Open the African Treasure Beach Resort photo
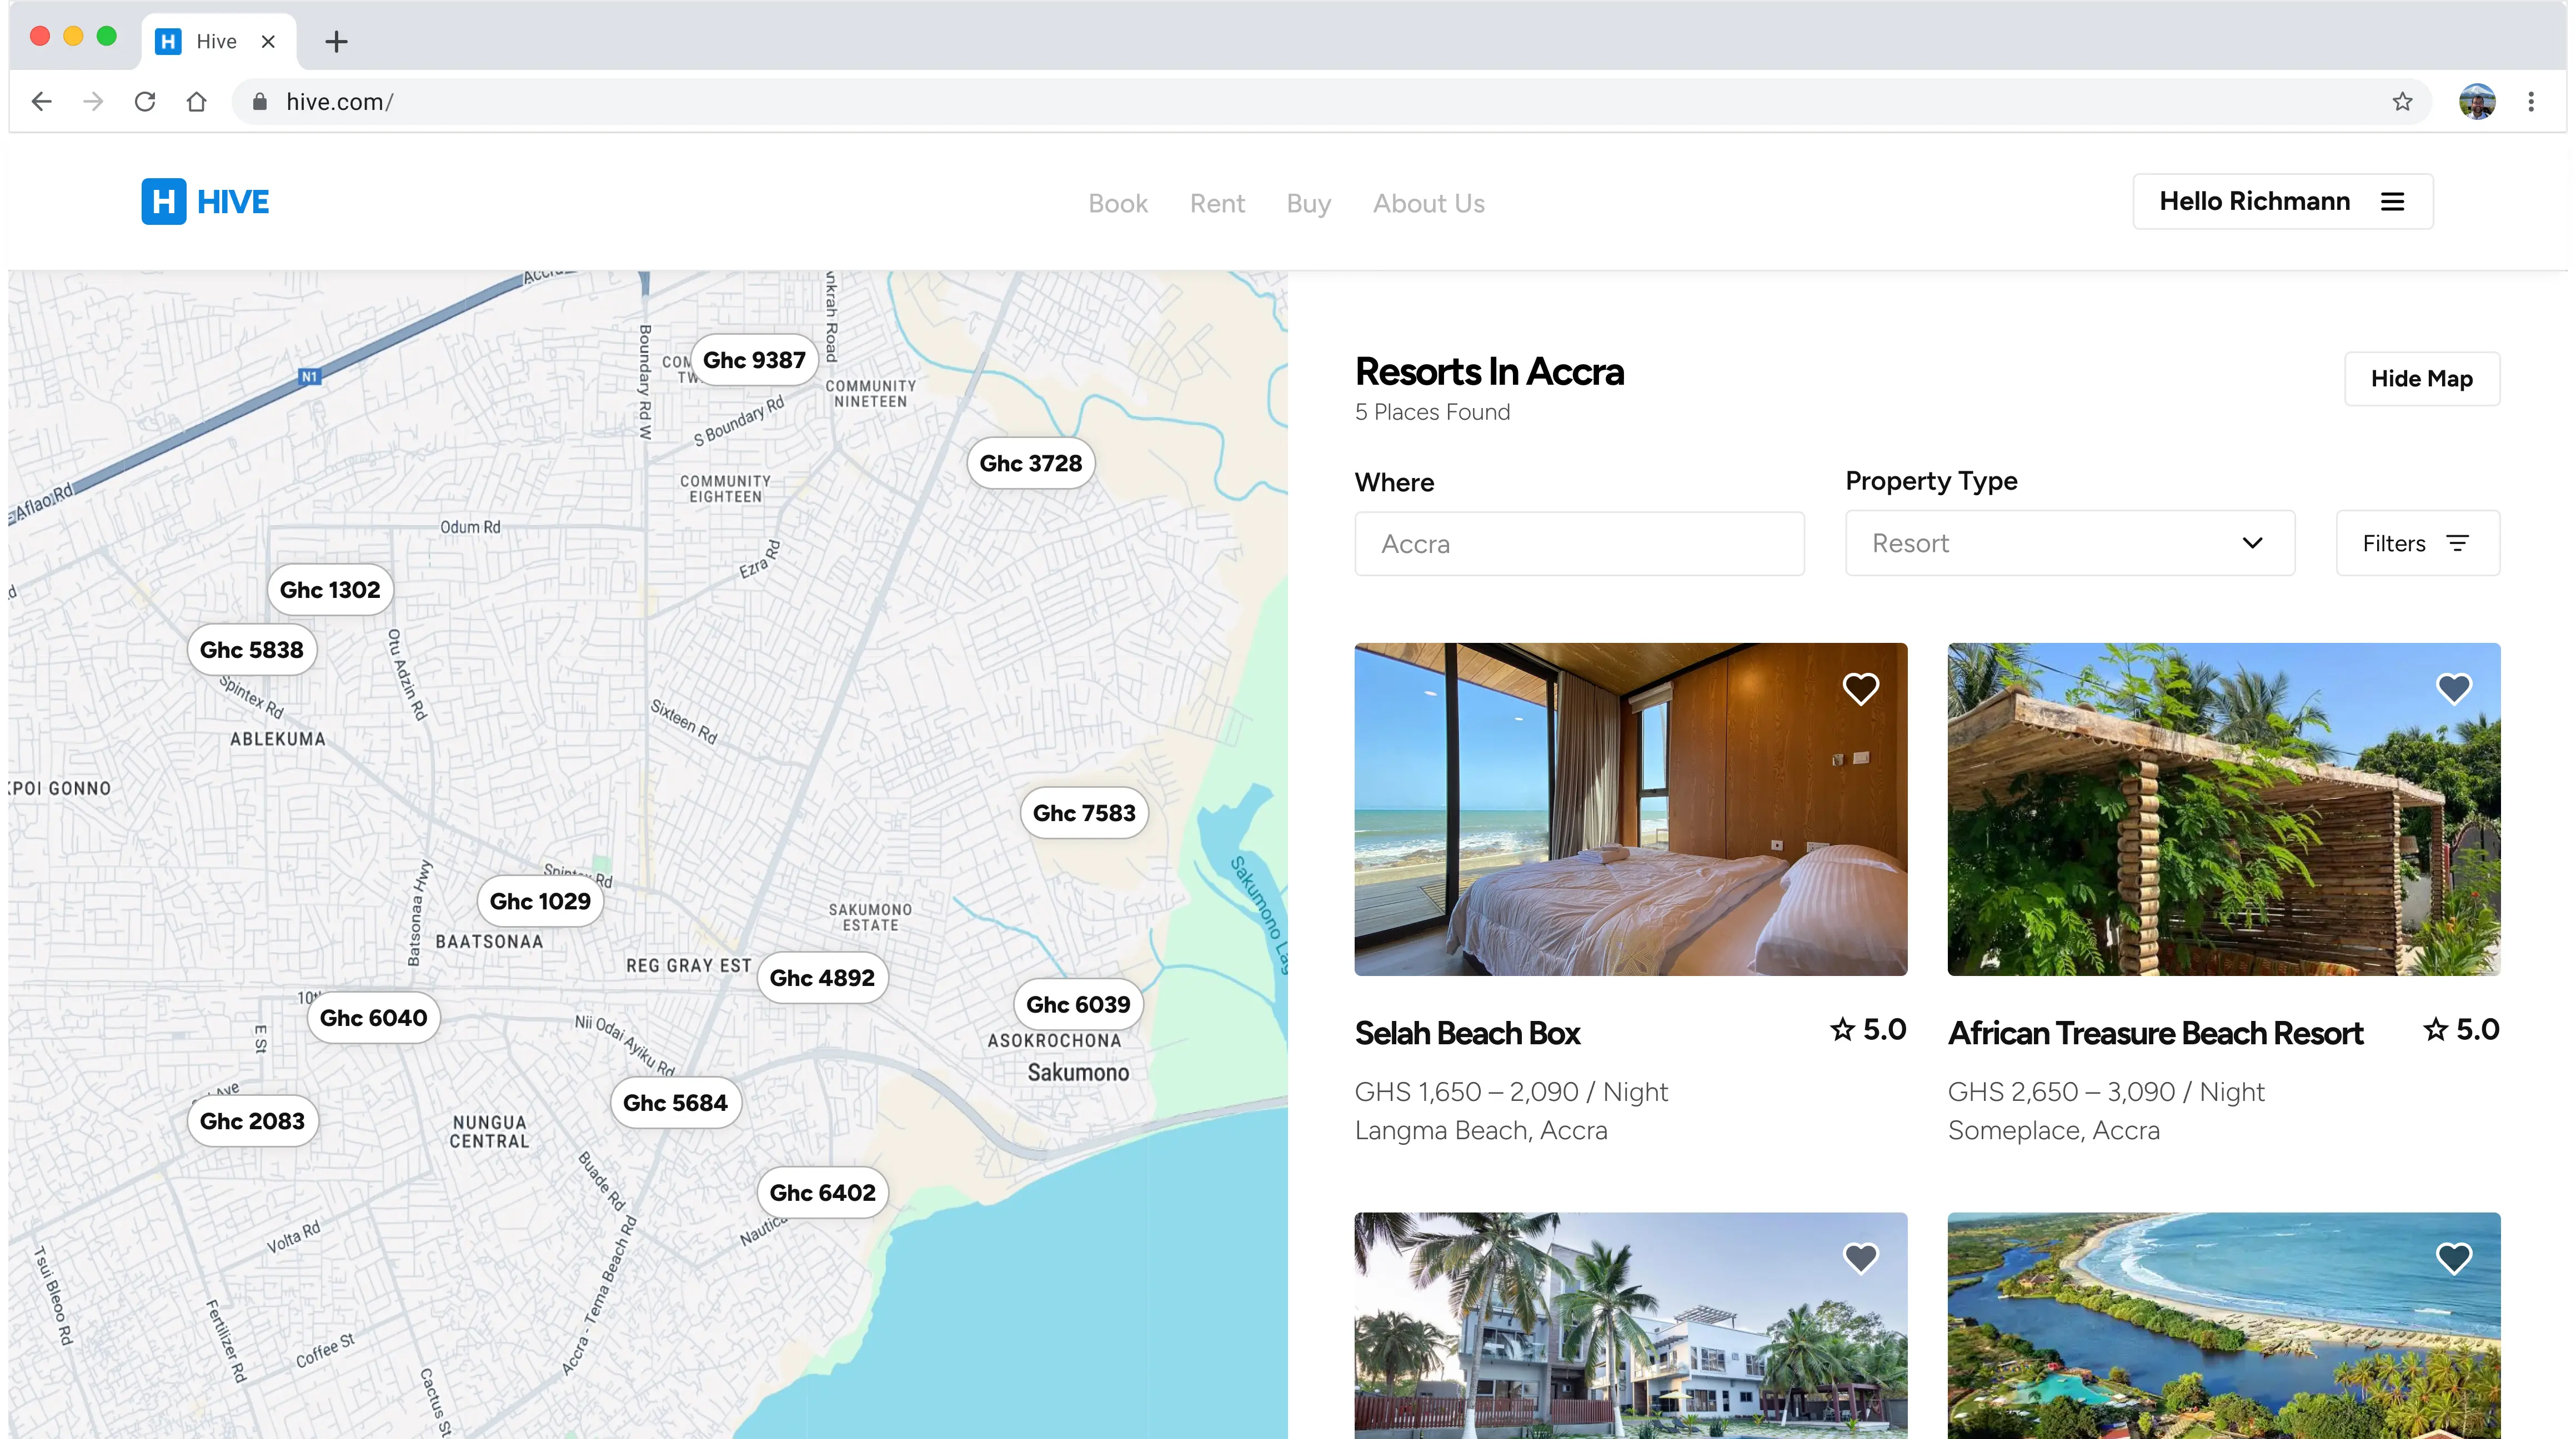 pos(2223,809)
